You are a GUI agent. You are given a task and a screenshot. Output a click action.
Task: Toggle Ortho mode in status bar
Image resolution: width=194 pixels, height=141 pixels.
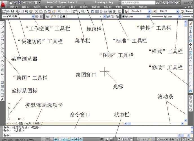[51, 139]
